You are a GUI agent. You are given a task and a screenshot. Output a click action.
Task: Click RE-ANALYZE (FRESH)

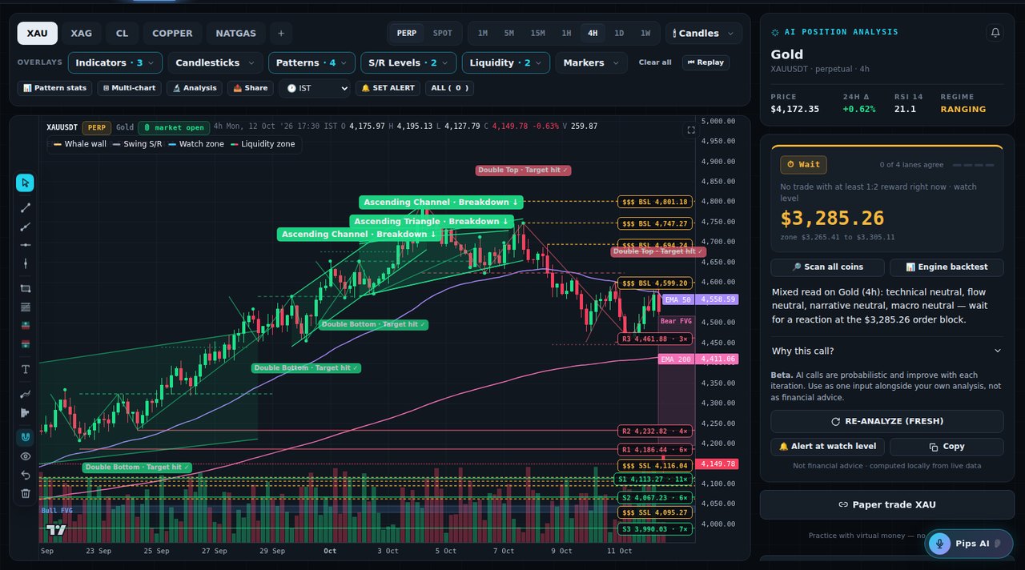click(887, 421)
